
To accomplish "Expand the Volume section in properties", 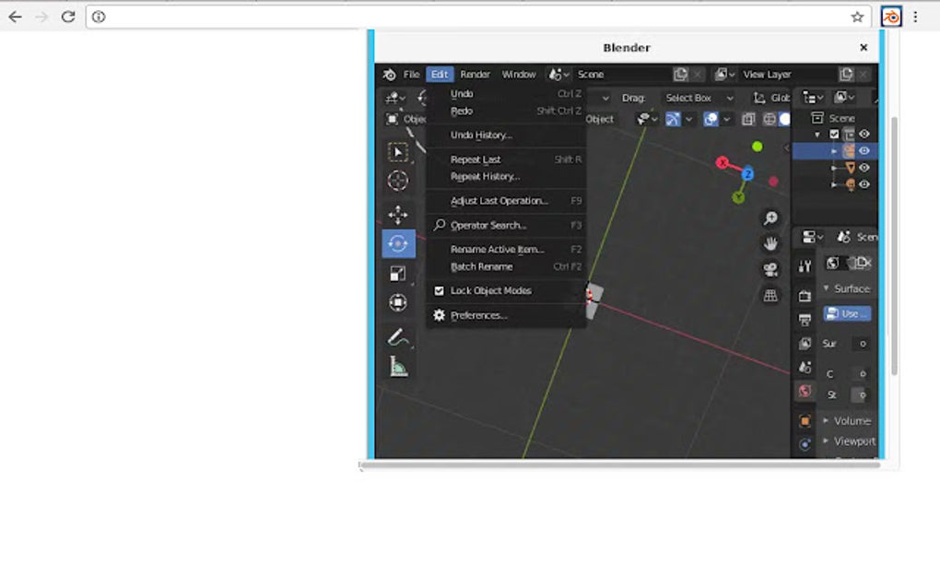I will [x=846, y=420].
